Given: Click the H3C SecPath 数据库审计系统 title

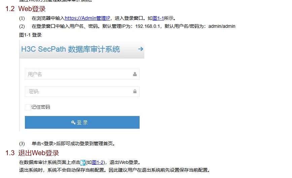Looking at the screenshot, I should [x=70, y=49].
